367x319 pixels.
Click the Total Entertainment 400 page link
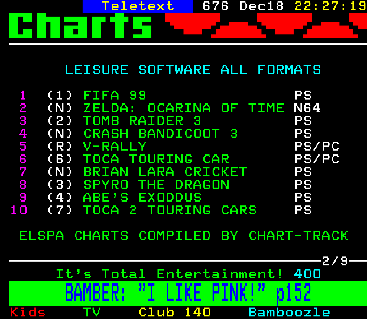click(188, 274)
